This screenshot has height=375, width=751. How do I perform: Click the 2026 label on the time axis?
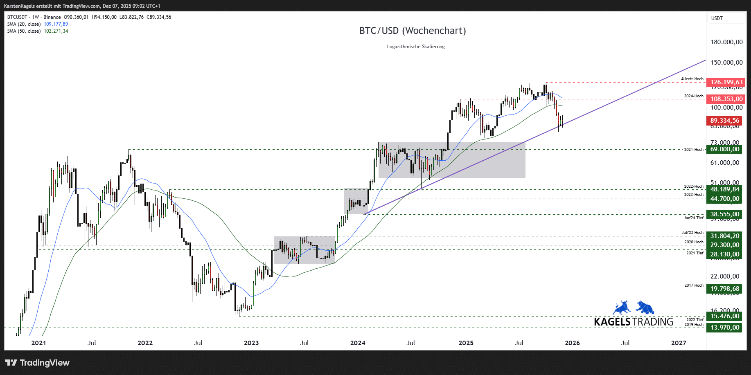(572, 343)
